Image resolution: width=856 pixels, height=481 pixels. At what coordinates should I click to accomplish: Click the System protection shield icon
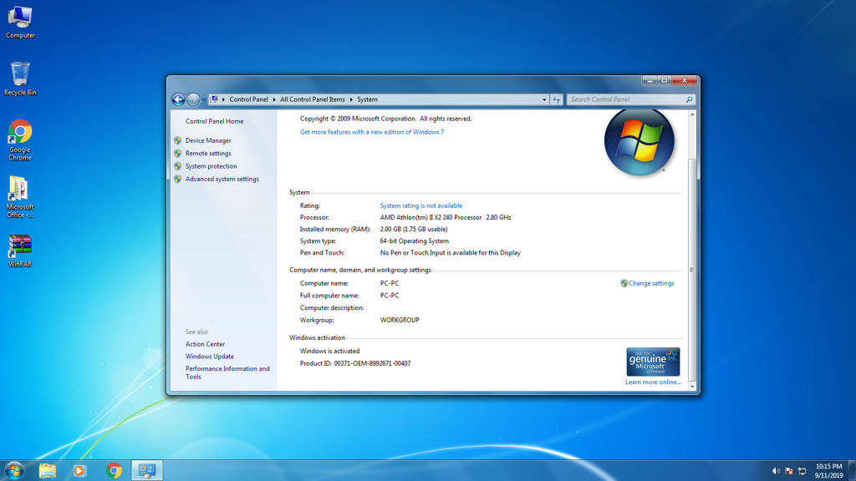[178, 166]
